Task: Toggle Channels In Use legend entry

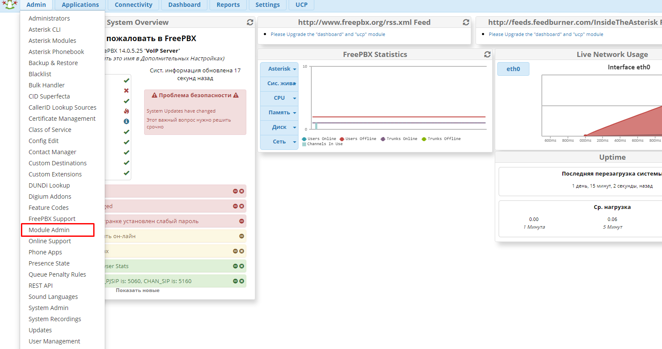Action: (322, 144)
